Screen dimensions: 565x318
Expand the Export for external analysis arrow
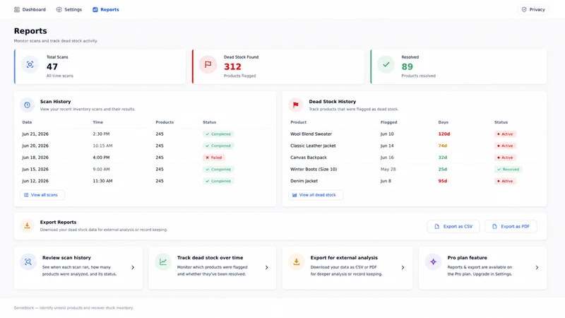pos(403,268)
